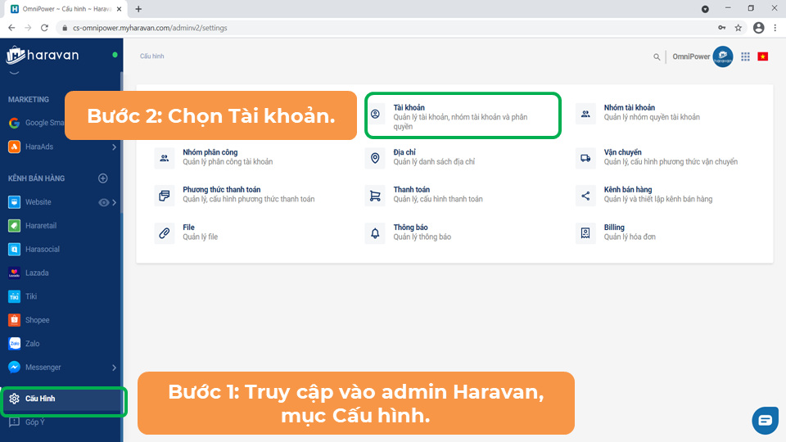Close the OmniPower browser tab

point(120,9)
